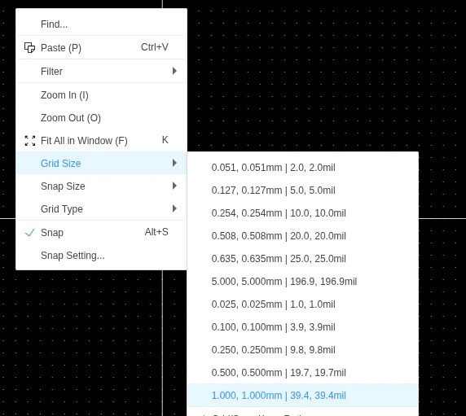Open the Filter menu item
The image size is (466, 416).
point(101,72)
